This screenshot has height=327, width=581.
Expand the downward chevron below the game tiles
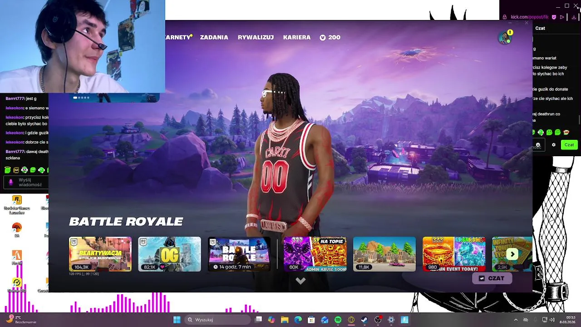tap(300, 281)
